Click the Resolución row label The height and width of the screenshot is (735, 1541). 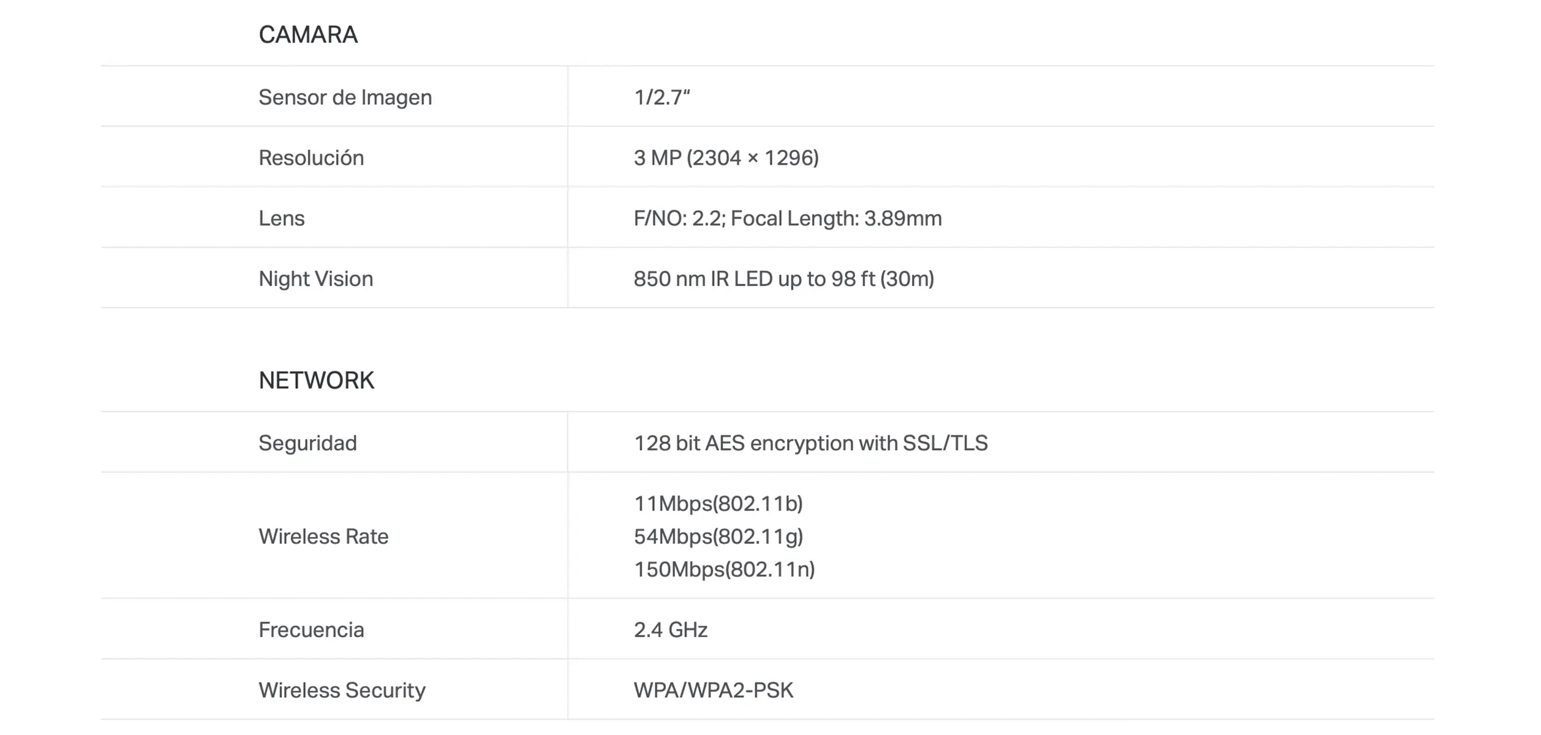(x=311, y=158)
